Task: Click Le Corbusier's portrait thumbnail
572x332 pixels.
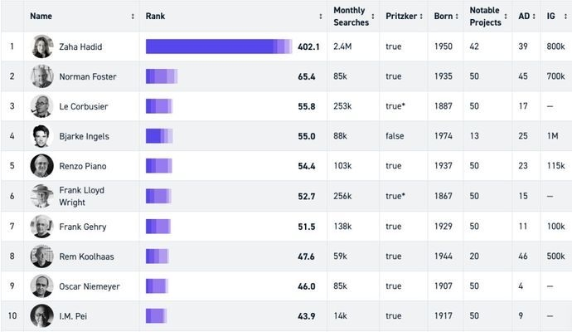Action: tap(42, 106)
